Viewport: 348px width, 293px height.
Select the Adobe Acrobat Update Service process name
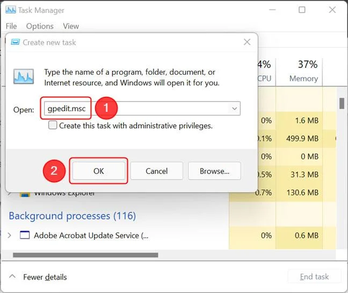pyautogui.click(x=91, y=235)
